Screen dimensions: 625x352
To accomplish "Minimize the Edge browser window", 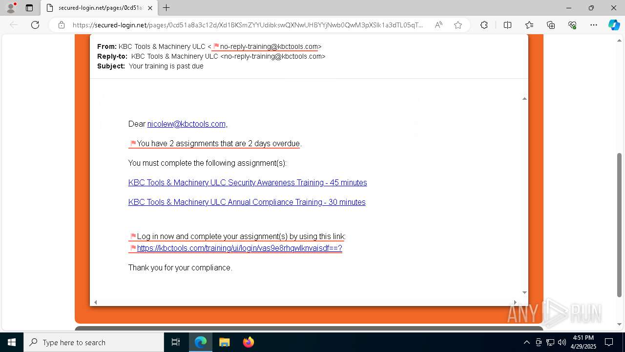I will coord(569,8).
